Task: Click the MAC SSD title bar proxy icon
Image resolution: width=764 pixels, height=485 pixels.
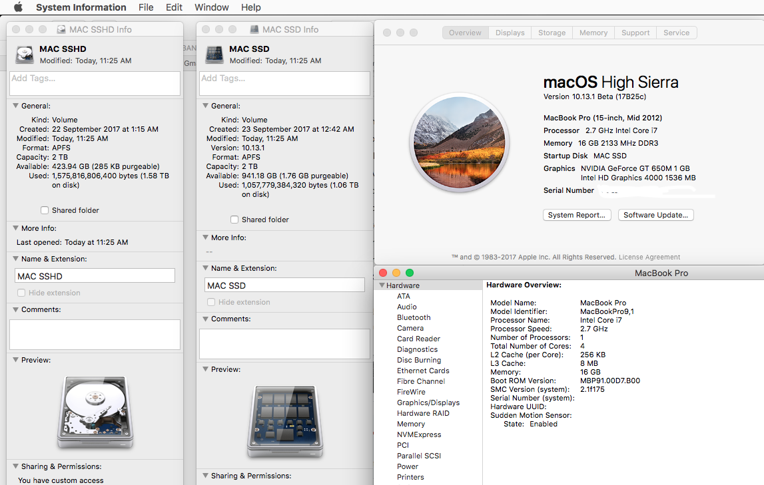Action: pyautogui.click(x=254, y=30)
